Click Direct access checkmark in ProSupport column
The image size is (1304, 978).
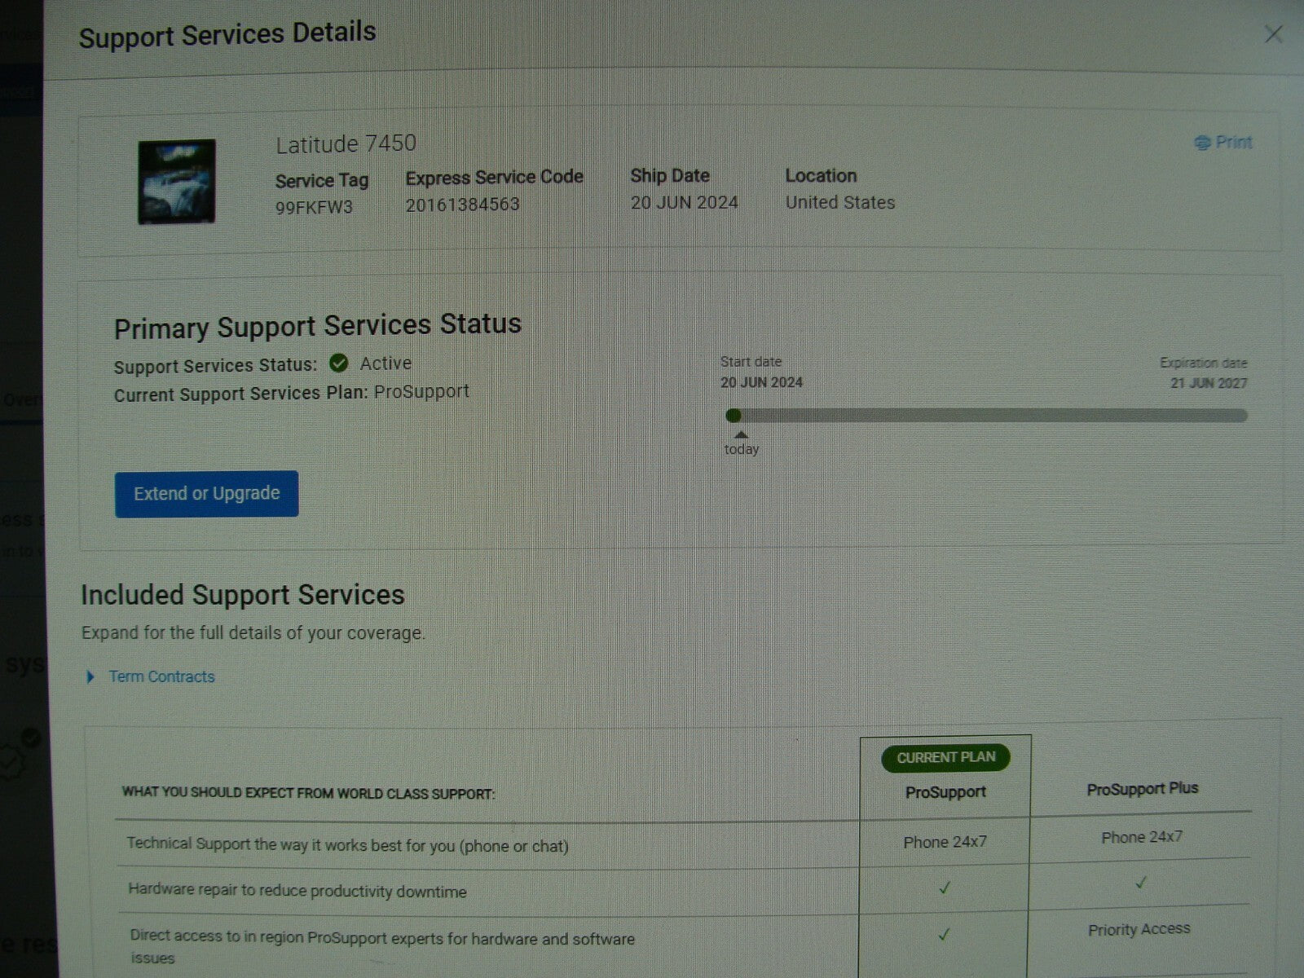[944, 935]
